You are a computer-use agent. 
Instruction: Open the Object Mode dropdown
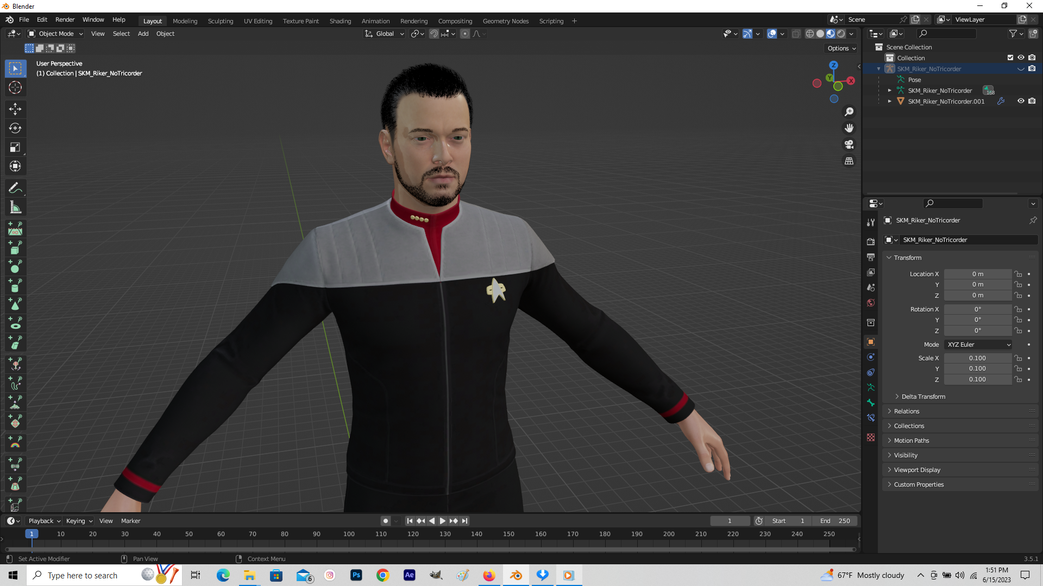pyautogui.click(x=54, y=34)
